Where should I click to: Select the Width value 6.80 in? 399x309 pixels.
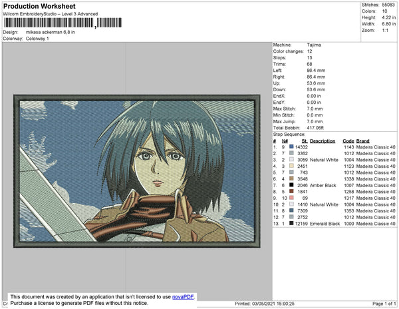click(388, 24)
